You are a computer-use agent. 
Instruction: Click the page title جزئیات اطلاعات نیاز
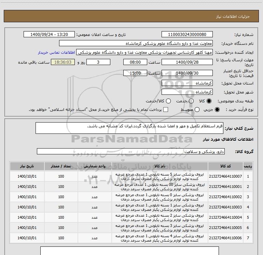click(233, 16)
